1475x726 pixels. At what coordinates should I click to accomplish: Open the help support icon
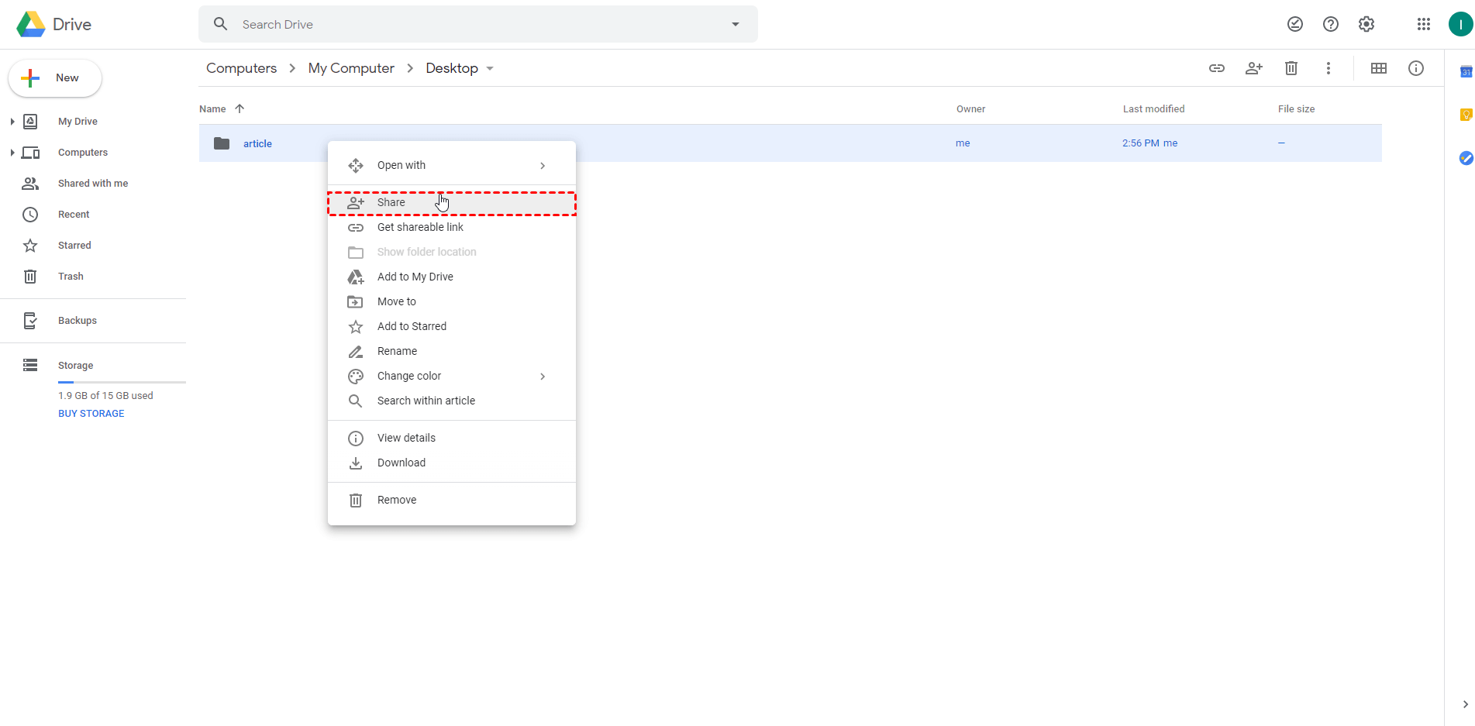(x=1330, y=24)
